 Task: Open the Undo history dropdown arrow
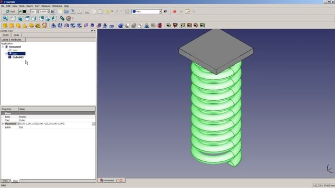[x=112, y=11]
